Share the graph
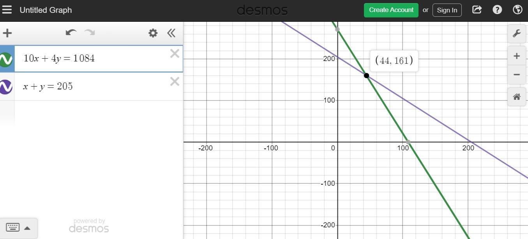The height and width of the screenshot is (239, 528). tap(477, 10)
